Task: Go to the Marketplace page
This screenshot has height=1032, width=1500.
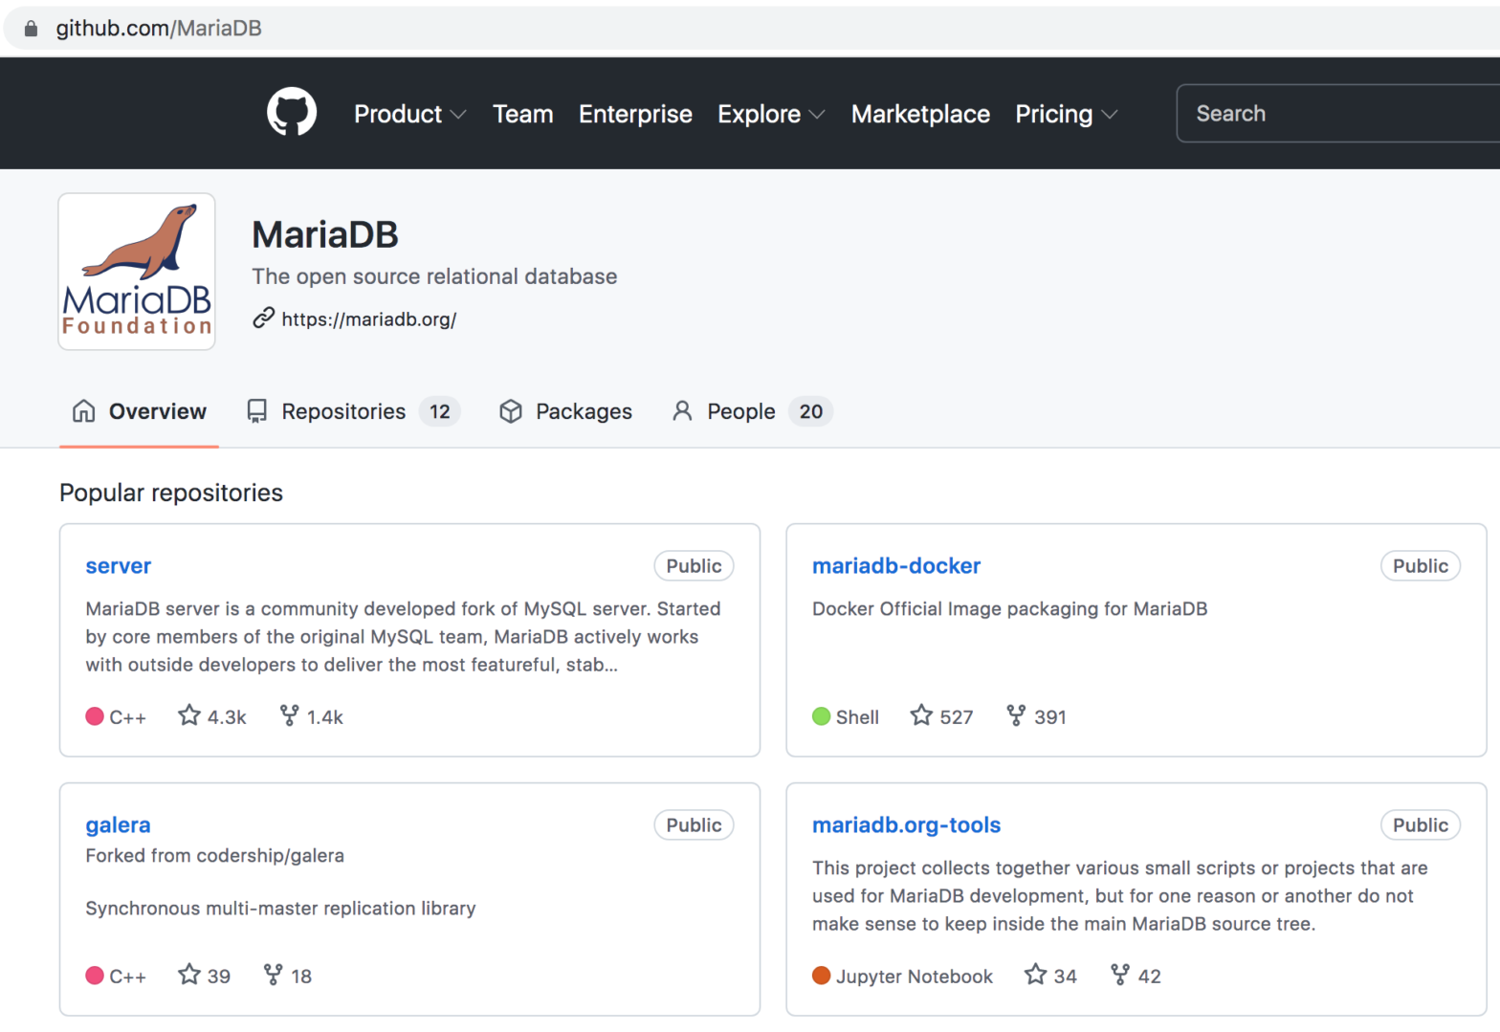Action: [x=920, y=114]
